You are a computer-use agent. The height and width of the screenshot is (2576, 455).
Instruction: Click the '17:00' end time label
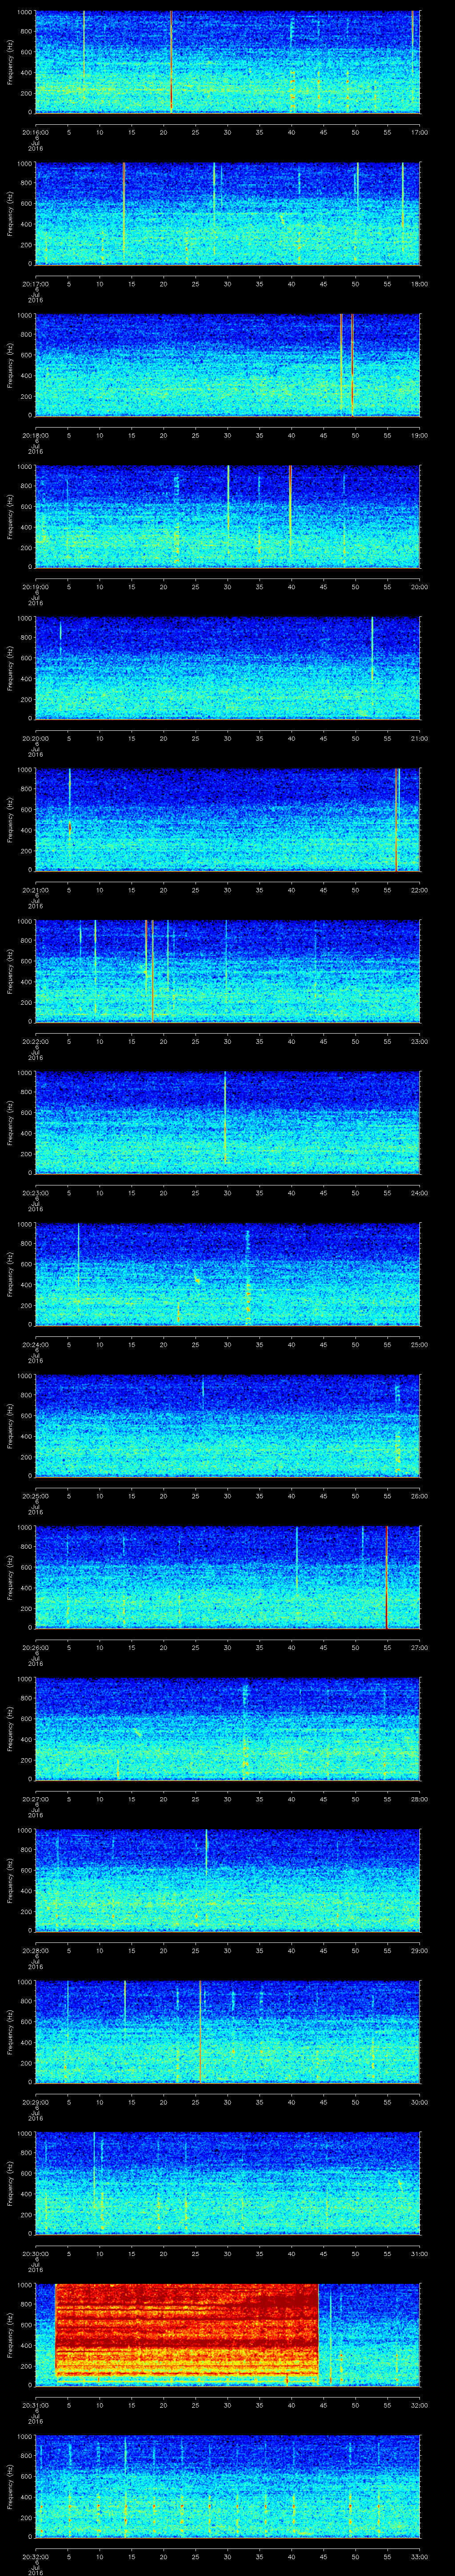[x=419, y=132]
